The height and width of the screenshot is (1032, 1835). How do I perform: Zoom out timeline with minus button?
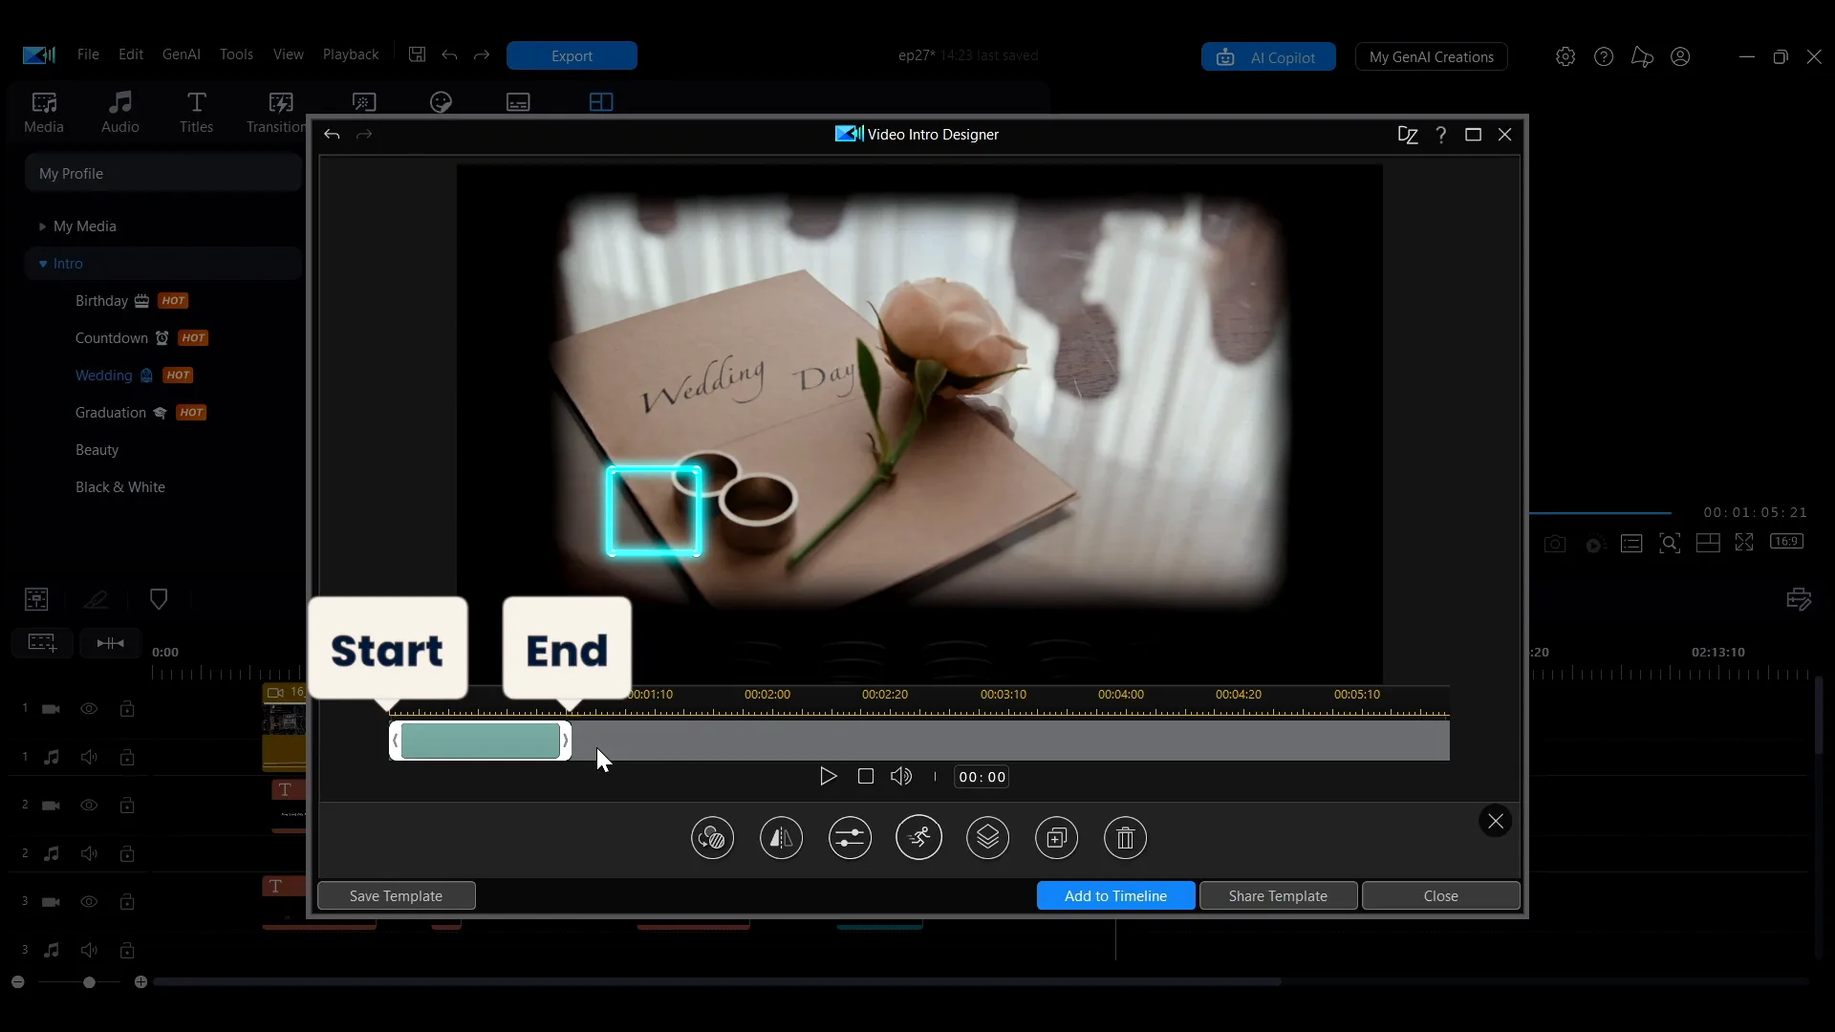click(17, 982)
